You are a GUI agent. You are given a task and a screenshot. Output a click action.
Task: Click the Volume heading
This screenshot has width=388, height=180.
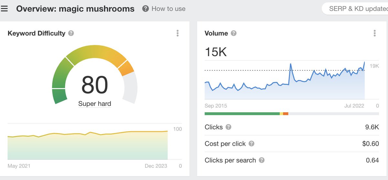pyautogui.click(x=216, y=33)
